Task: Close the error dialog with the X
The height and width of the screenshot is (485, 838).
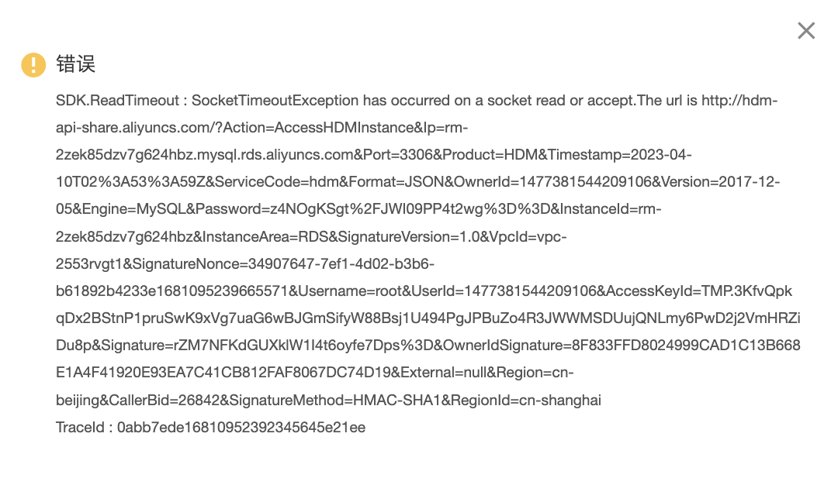Action: coord(806,30)
